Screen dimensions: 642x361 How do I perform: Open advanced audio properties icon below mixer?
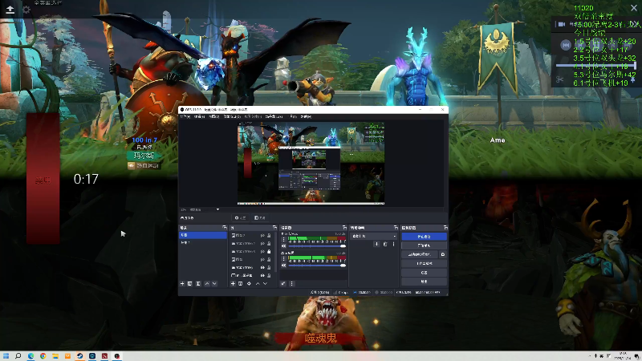(x=283, y=284)
